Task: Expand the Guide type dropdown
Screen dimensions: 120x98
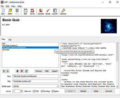Action: pyautogui.click(x=58, y=86)
